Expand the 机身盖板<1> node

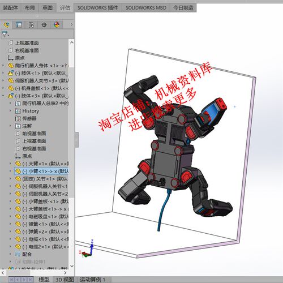pos(3,88)
